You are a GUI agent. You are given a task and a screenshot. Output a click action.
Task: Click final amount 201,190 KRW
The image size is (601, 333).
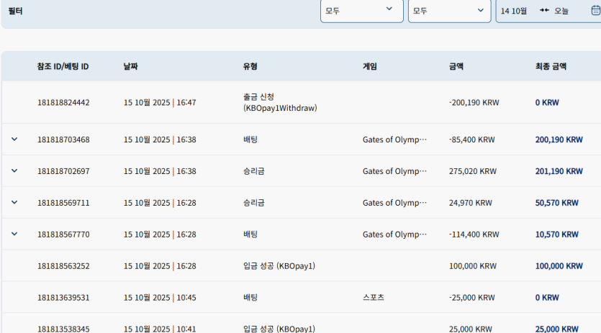[x=559, y=171]
